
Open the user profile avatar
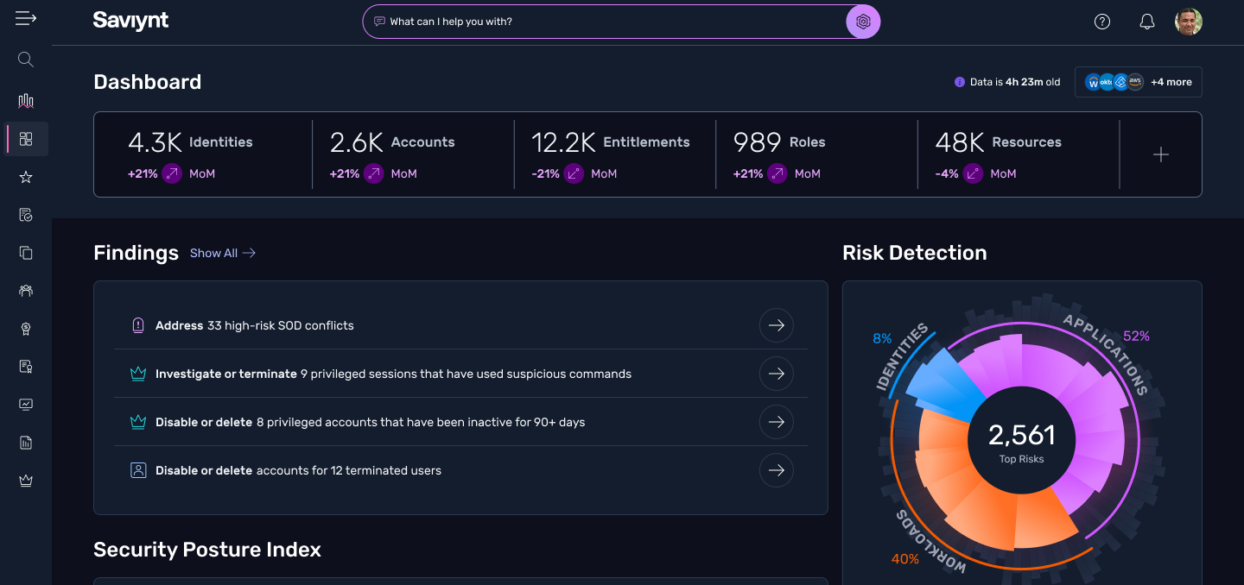tap(1189, 22)
